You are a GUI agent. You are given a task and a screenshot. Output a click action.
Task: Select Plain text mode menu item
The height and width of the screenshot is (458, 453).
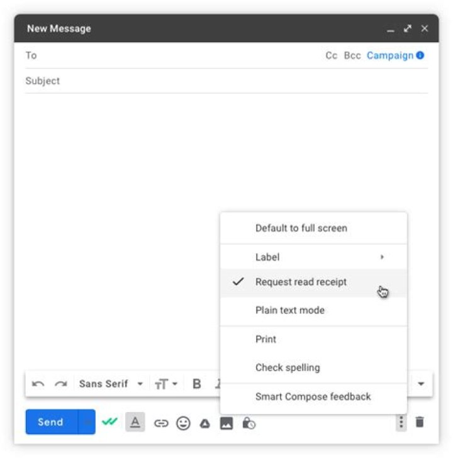(x=289, y=310)
